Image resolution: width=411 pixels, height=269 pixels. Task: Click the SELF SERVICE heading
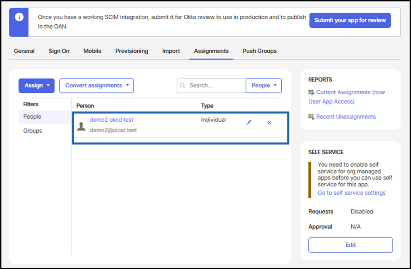point(326,152)
